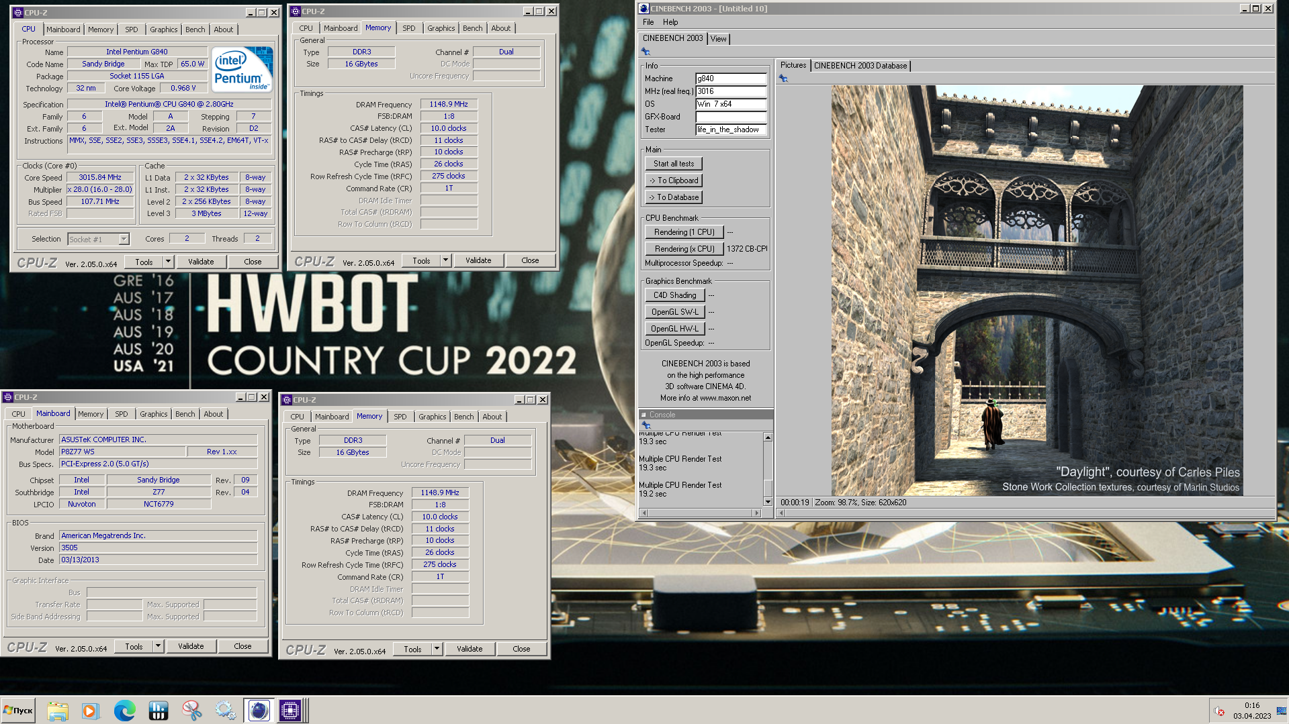Click the show desktop tray icon
Viewport: 1289px width, 724px height.
1282,711
